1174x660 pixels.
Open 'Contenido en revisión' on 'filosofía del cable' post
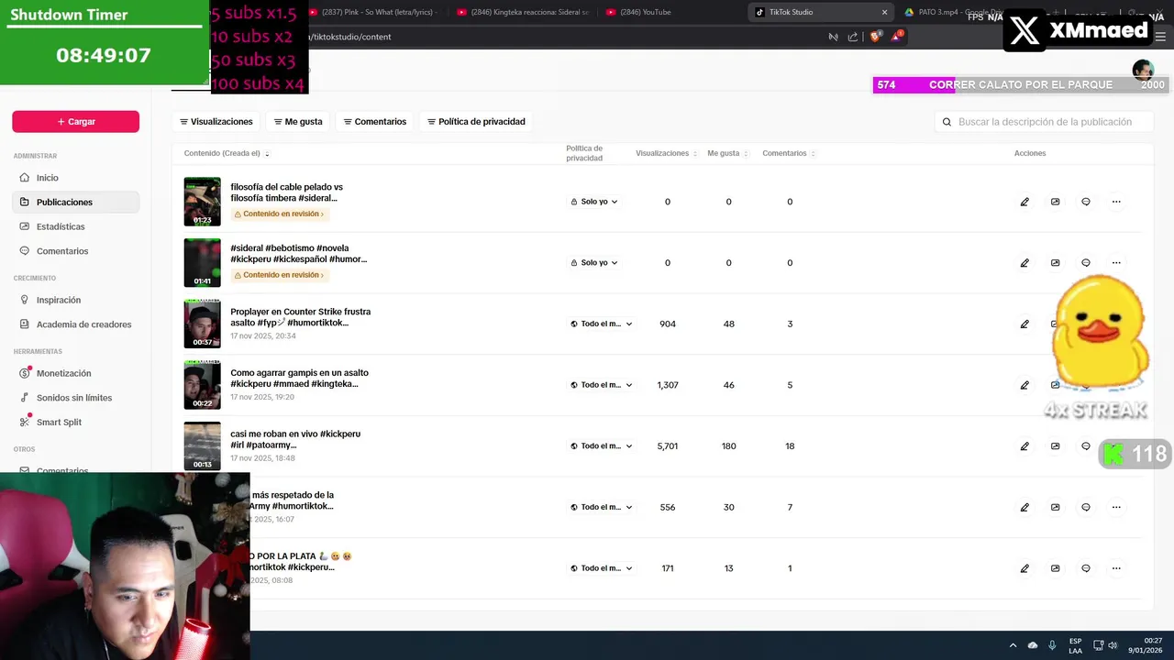(x=279, y=214)
